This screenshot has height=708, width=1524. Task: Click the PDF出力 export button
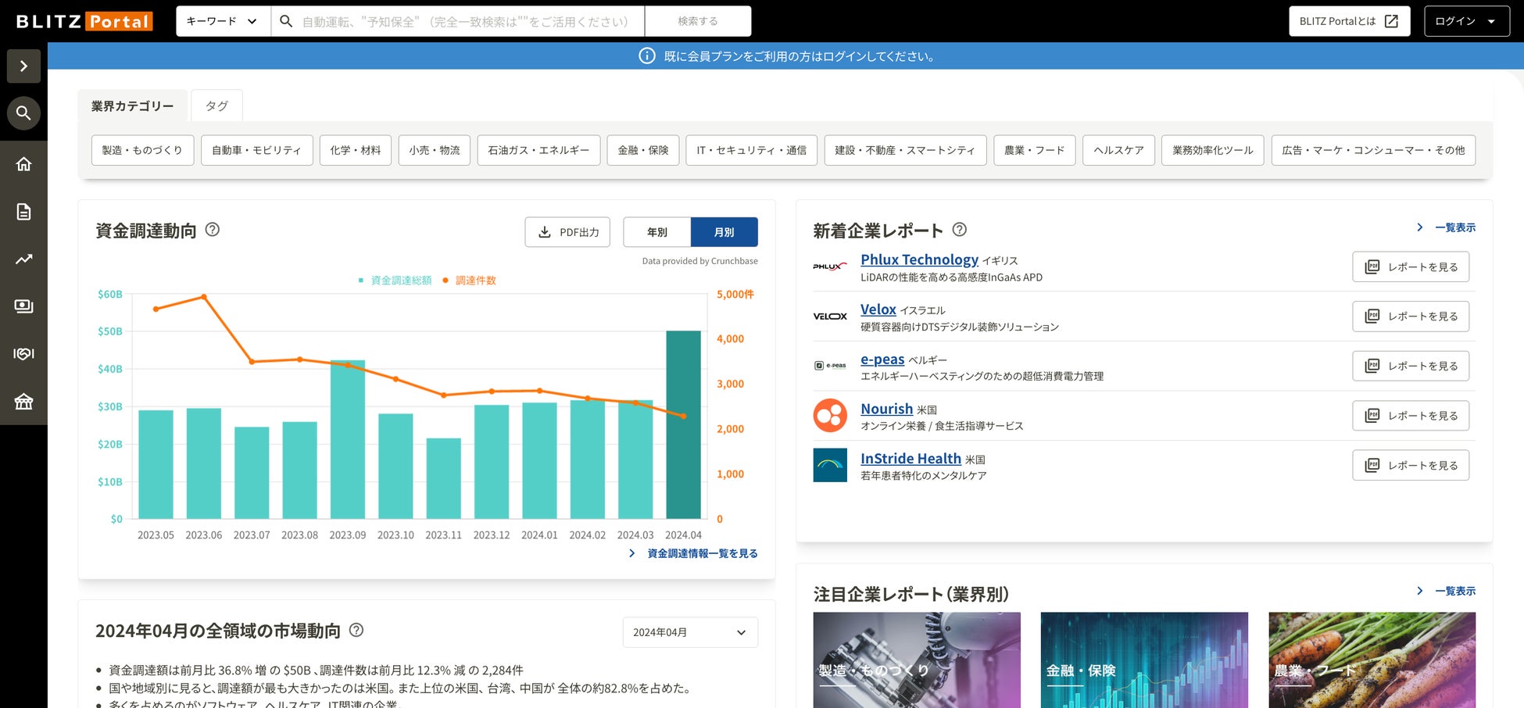coord(567,232)
